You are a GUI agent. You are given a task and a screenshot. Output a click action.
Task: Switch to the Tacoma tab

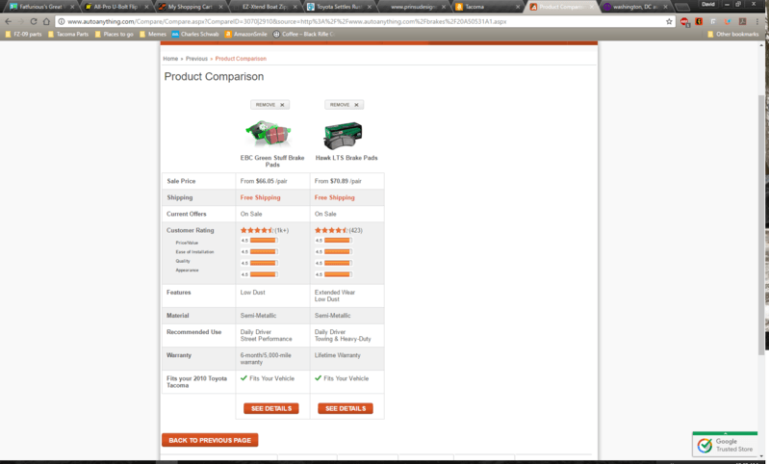click(487, 7)
